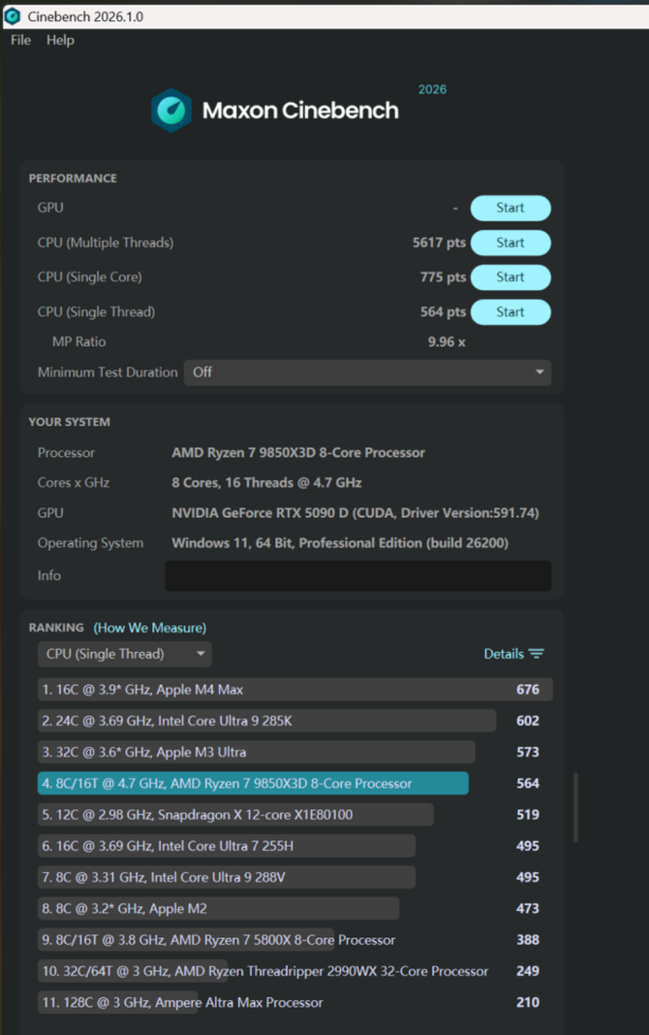The height and width of the screenshot is (1035, 649).
Task: Start the CPU Single Core test
Action: tap(510, 277)
